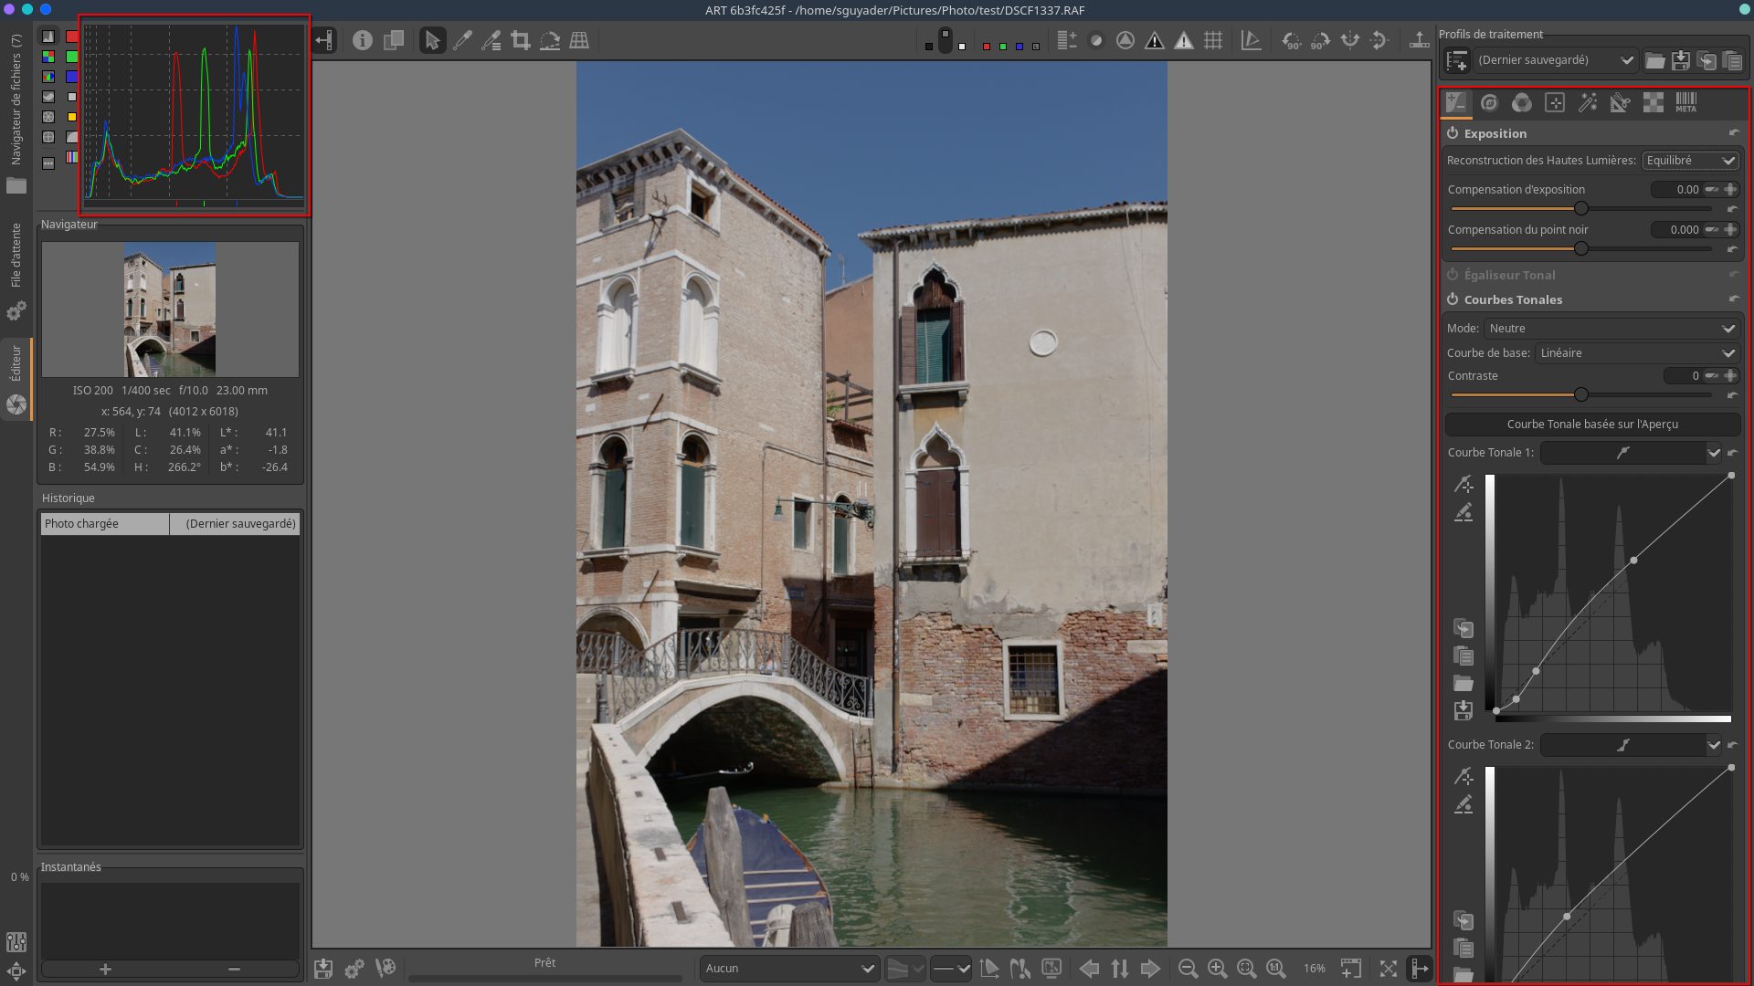The width and height of the screenshot is (1754, 986).
Task: Open the Mode Neutre dropdown
Action: (x=1611, y=329)
